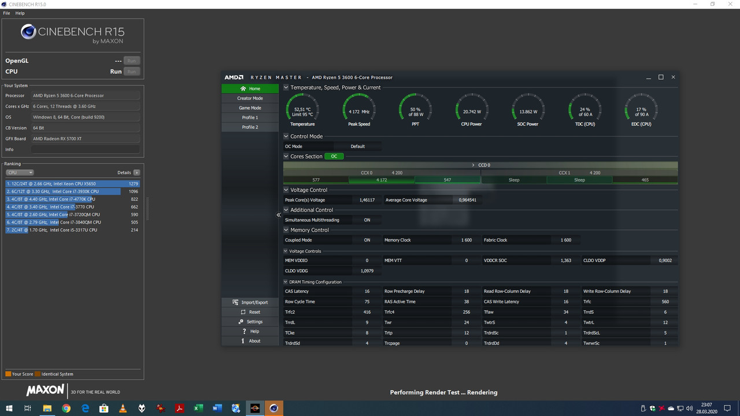Collapse Temperature, Speed, Power & Current section
Screen dimensions: 740x416
coord(286,88)
